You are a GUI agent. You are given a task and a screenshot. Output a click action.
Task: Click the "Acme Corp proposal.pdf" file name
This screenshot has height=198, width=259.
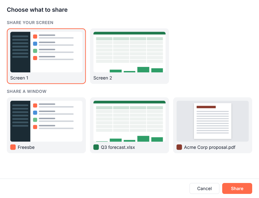210,147
